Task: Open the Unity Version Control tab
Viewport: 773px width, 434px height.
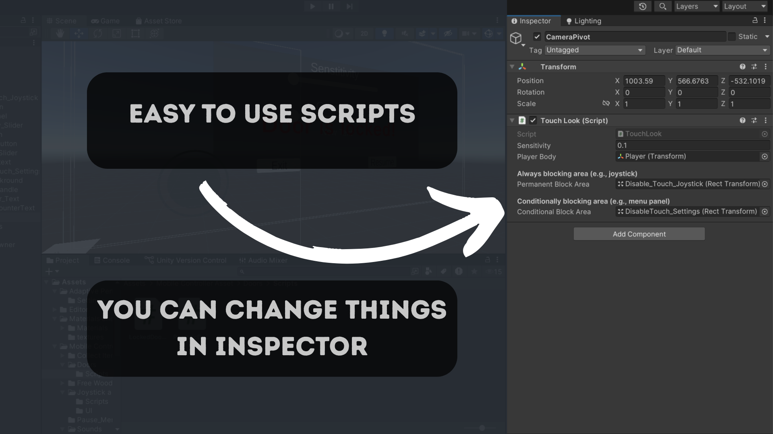Action: (x=186, y=260)
